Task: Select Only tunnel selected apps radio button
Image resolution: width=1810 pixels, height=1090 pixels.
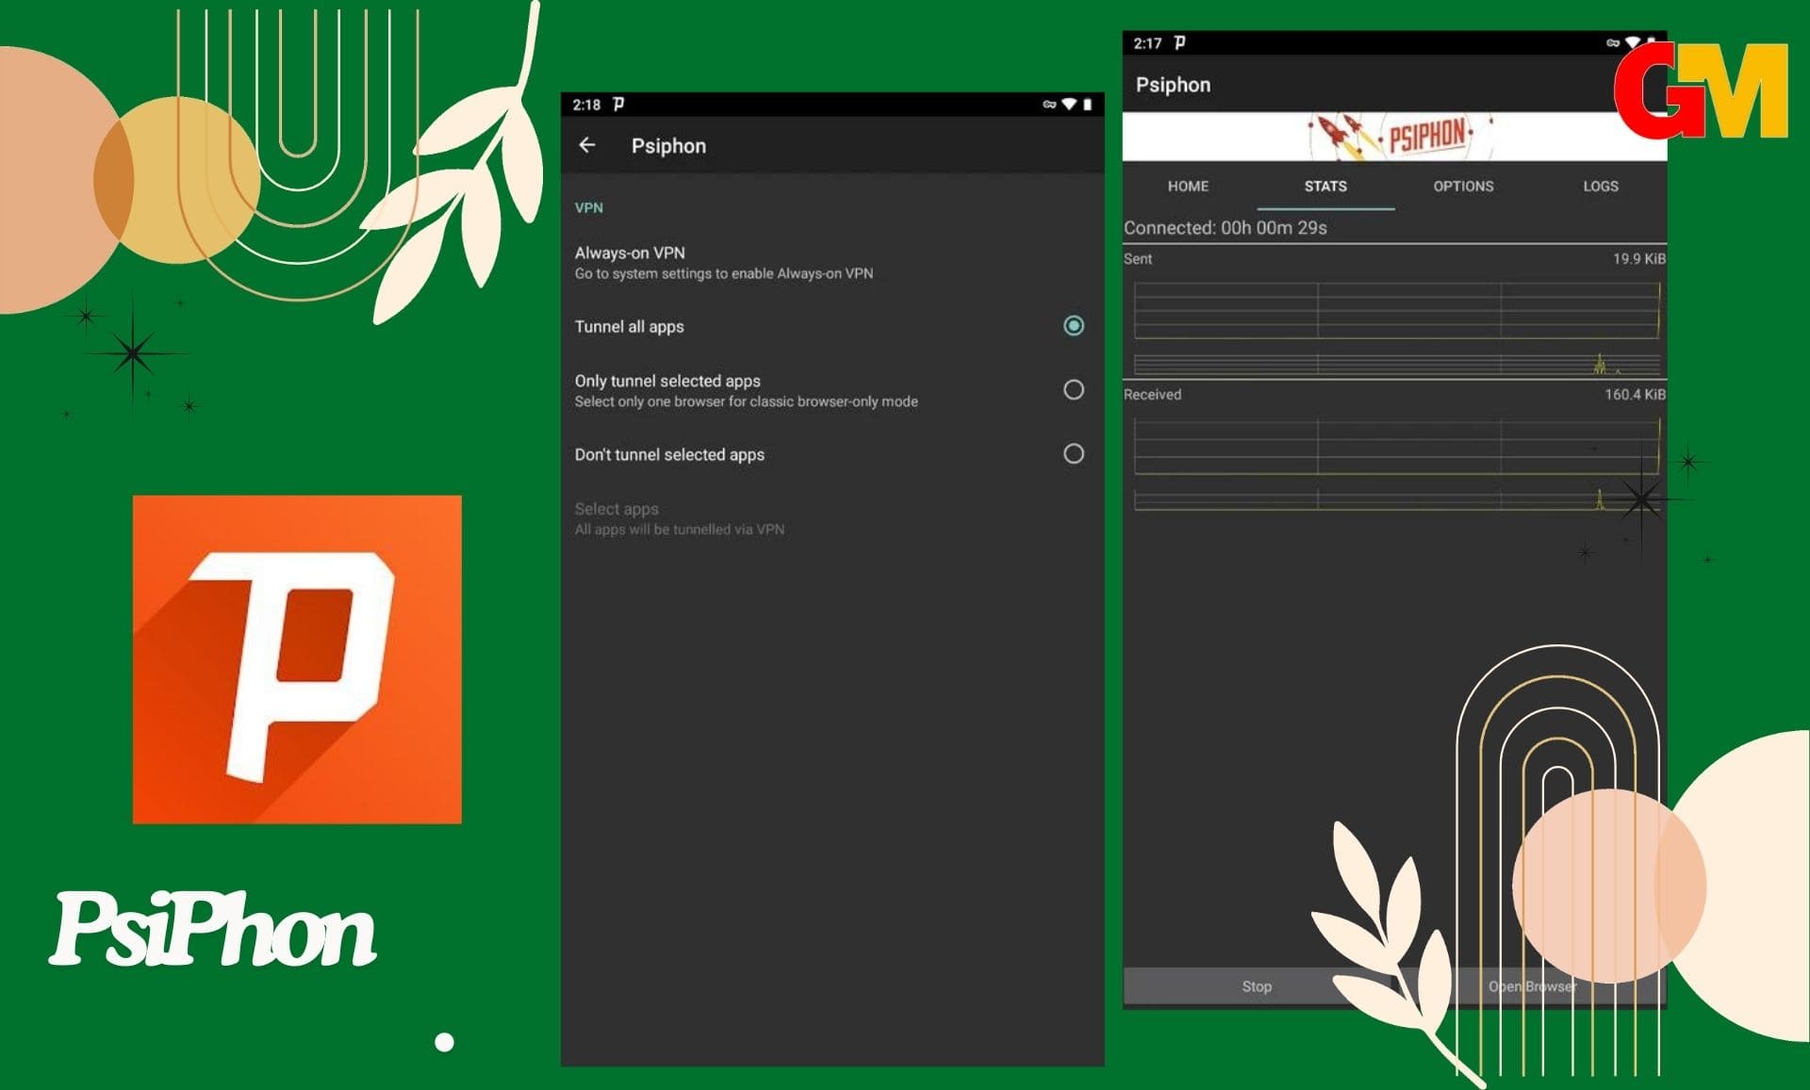Action: pos(1073,390)
